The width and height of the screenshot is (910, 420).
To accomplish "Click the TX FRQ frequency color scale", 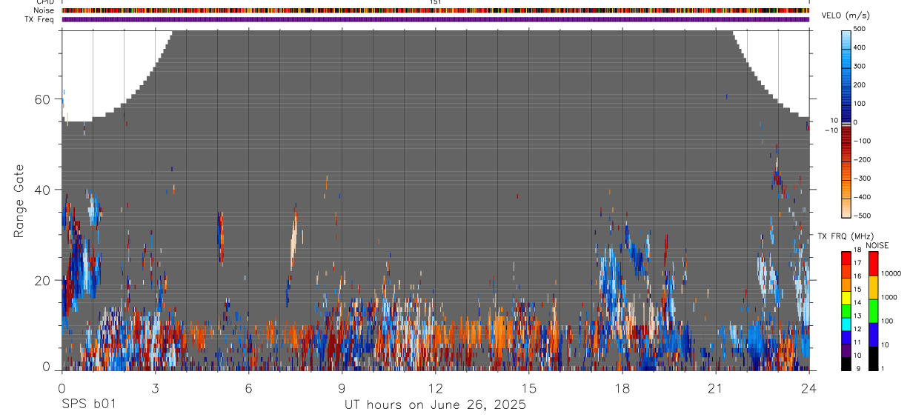I will tap(846, 310).
